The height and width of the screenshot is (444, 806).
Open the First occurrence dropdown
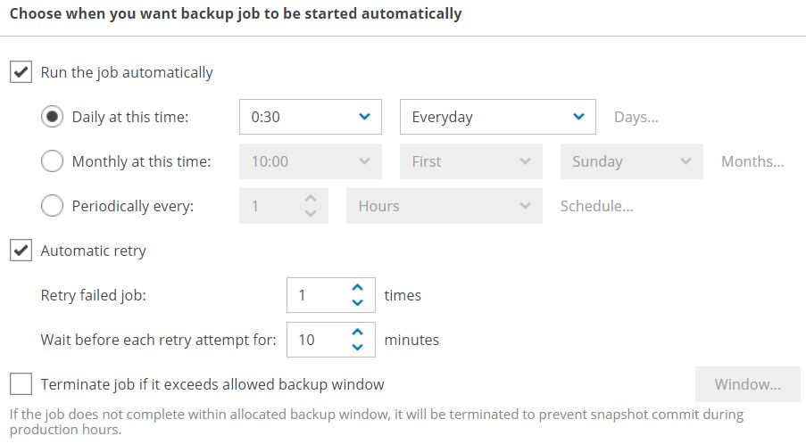(x=471, y=161)
